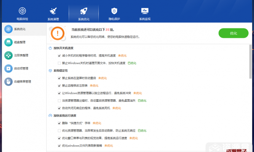Click the 加快开关机速度 section heading
The image size is (254, 152).
tap(63, 48)
